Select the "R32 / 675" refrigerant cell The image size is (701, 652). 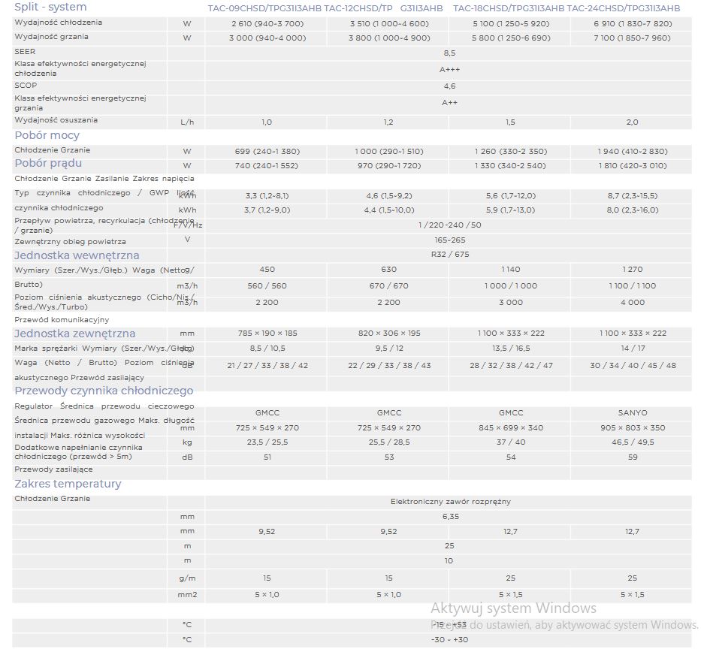click(x=450, y=255)
